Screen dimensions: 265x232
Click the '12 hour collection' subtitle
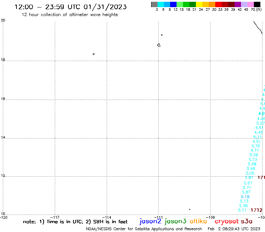pos(69,15)
